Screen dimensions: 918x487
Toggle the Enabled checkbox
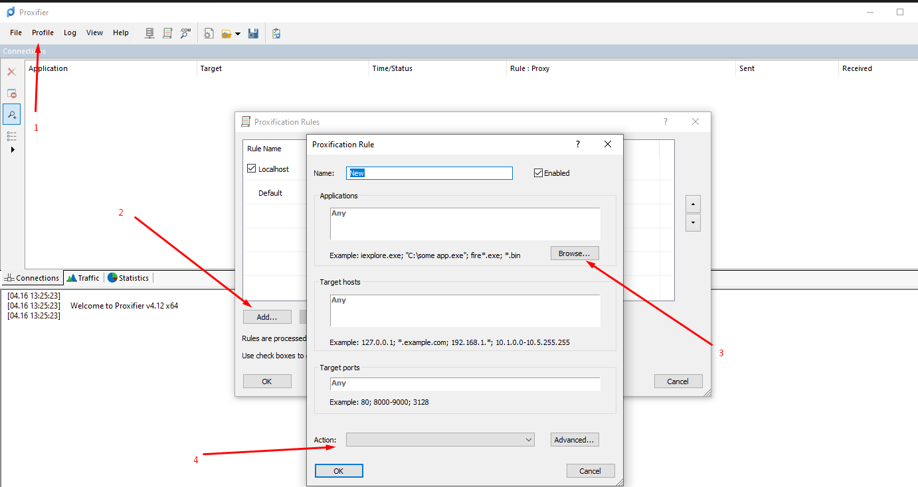pos(539,173)
